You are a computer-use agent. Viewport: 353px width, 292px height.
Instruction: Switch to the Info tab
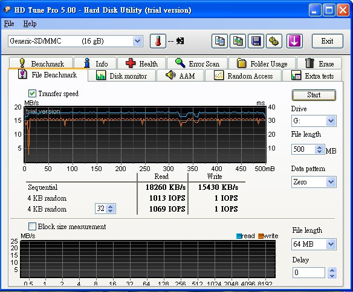(x=96, y=63)
